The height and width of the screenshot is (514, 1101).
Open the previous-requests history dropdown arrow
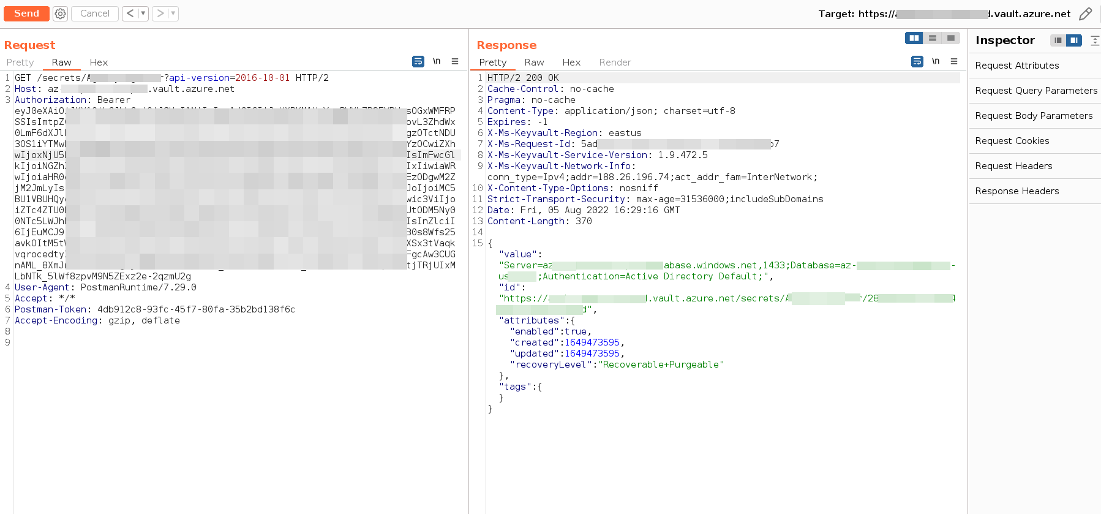tap(143, 13)
